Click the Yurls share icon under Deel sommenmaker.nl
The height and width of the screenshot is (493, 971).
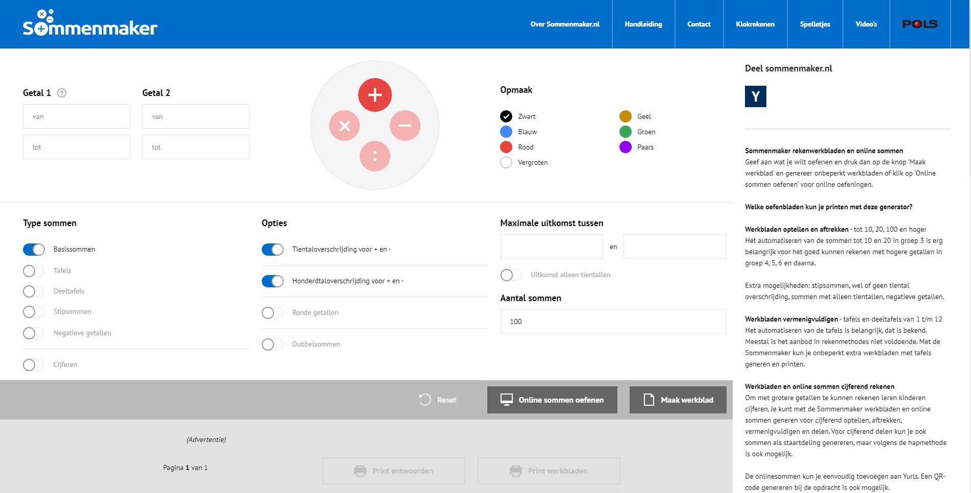[756, 97]
